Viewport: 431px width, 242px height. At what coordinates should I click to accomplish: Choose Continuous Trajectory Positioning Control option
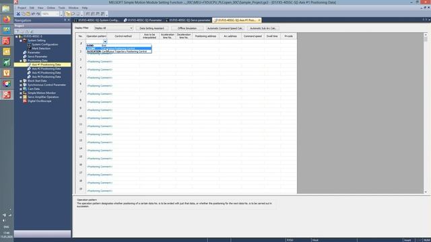[x=119, y=52]
